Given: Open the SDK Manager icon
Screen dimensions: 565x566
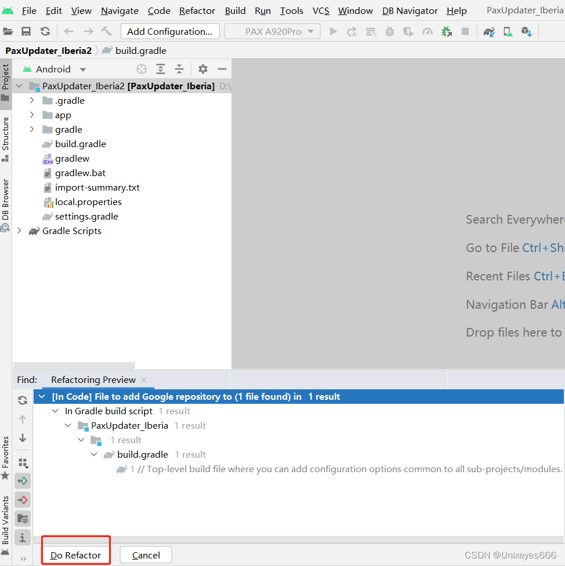Looking at the screenshot, I should click(x=526, y=32).
